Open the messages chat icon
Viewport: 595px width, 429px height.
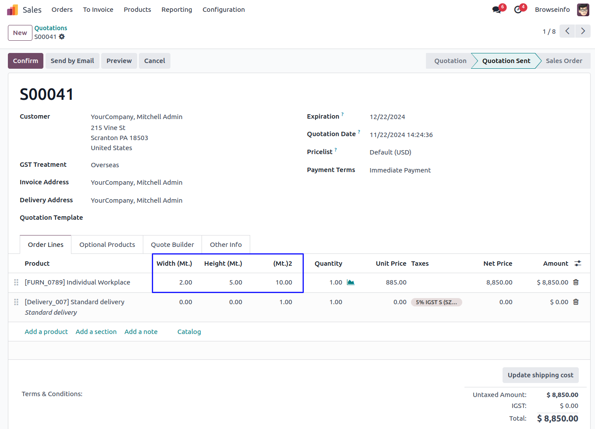click(x=496, y=10)
